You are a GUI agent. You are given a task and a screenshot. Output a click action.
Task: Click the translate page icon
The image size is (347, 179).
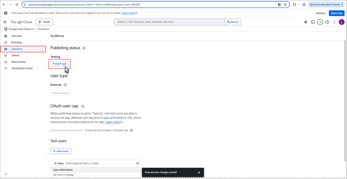point(279,4)
